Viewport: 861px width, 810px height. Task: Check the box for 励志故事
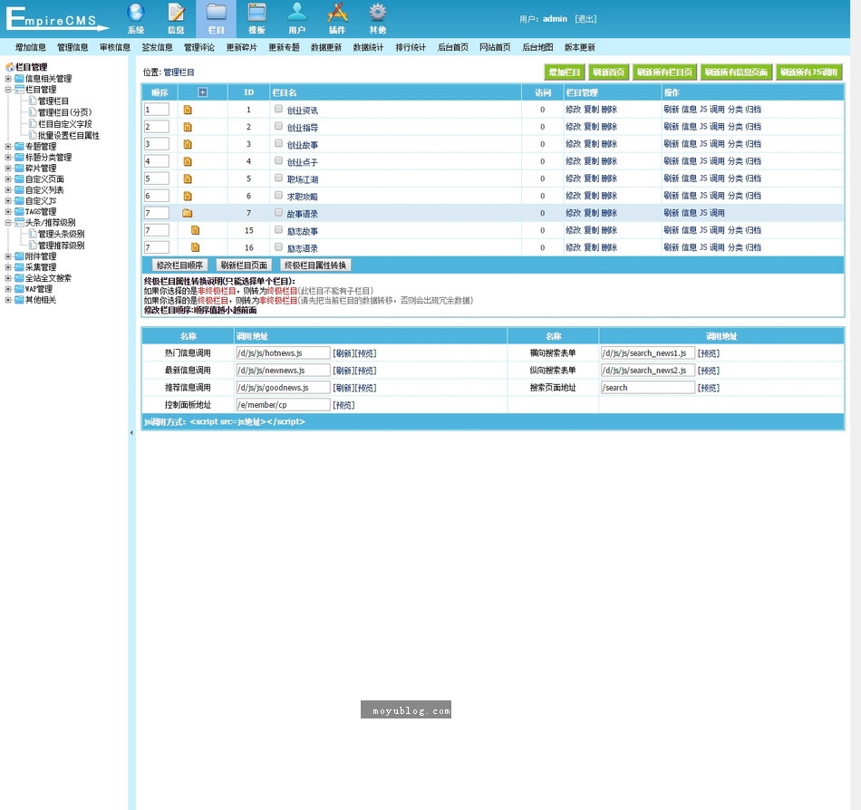[x=278, y=229]
